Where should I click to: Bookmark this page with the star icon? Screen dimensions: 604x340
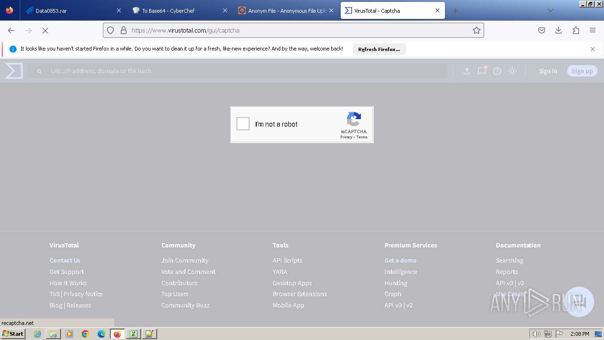477,30
